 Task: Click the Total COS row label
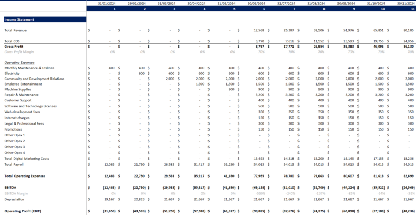pyautogui.click(x=12, y=41)
